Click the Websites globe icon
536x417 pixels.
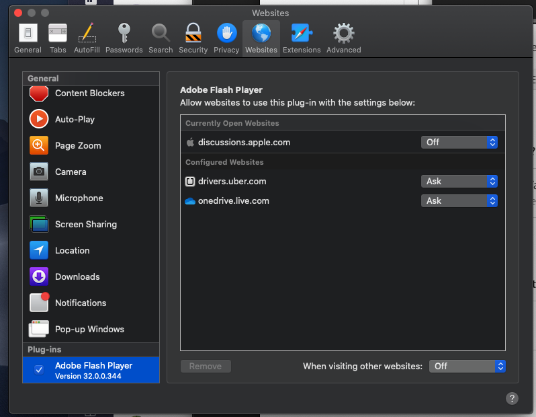261,33
